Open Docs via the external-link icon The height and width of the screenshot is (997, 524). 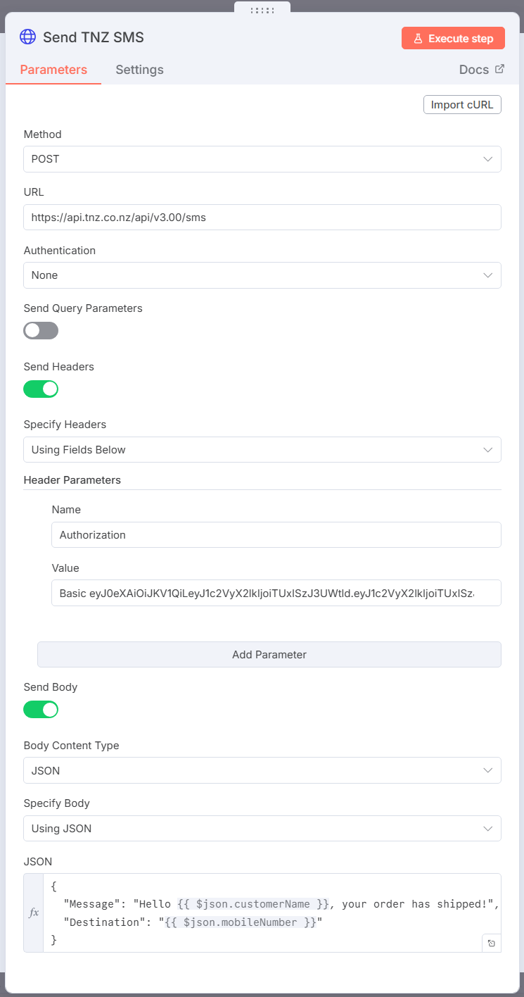[501, 68]
